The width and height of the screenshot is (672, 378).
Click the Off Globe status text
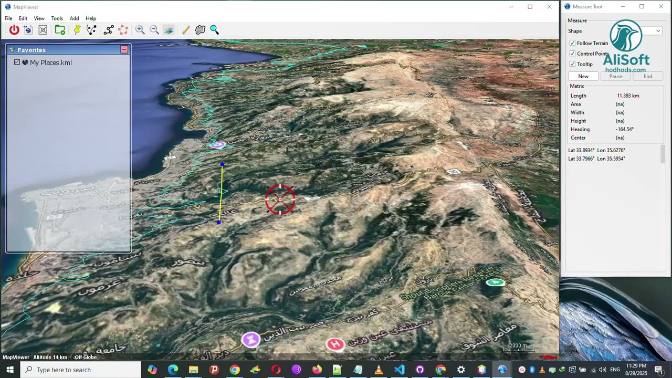[86, 358]
